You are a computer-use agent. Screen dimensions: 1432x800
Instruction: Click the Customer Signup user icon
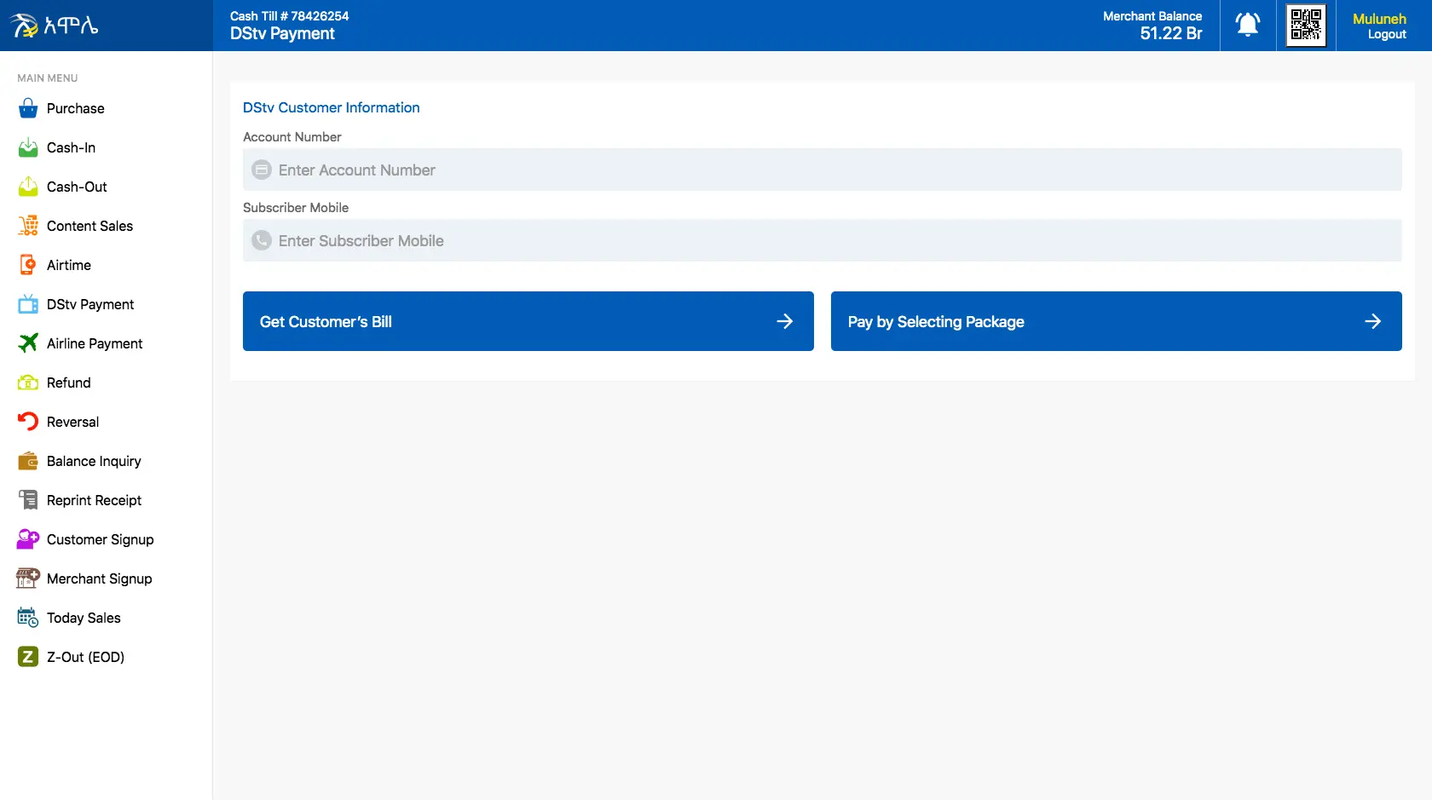pos(28,539)
